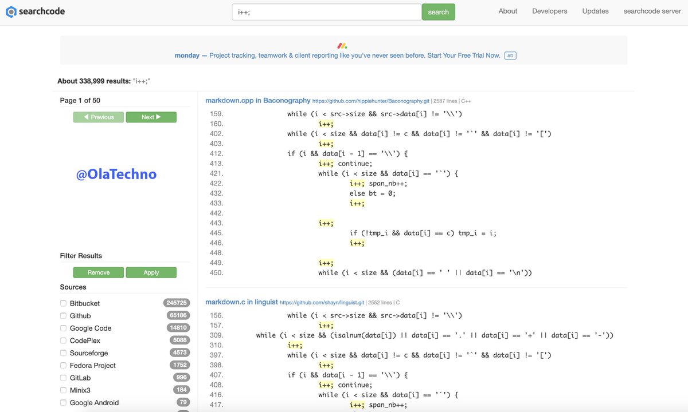Check the Minix3 source filter
The image size is (688, 412).
coord(64,390)
